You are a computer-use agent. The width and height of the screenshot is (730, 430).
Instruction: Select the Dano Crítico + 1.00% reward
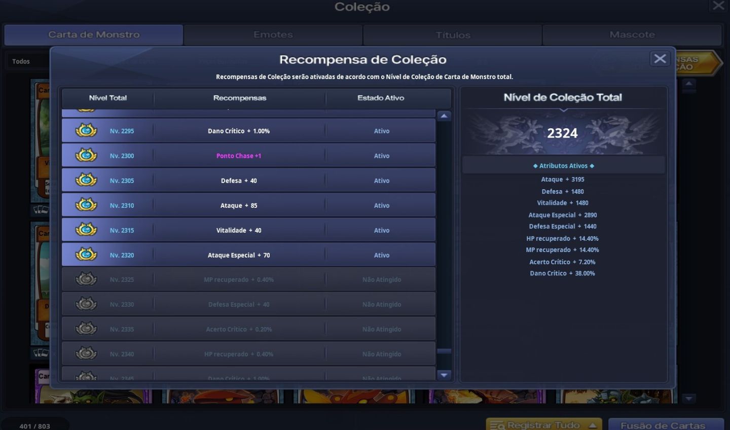coord(239,131)
